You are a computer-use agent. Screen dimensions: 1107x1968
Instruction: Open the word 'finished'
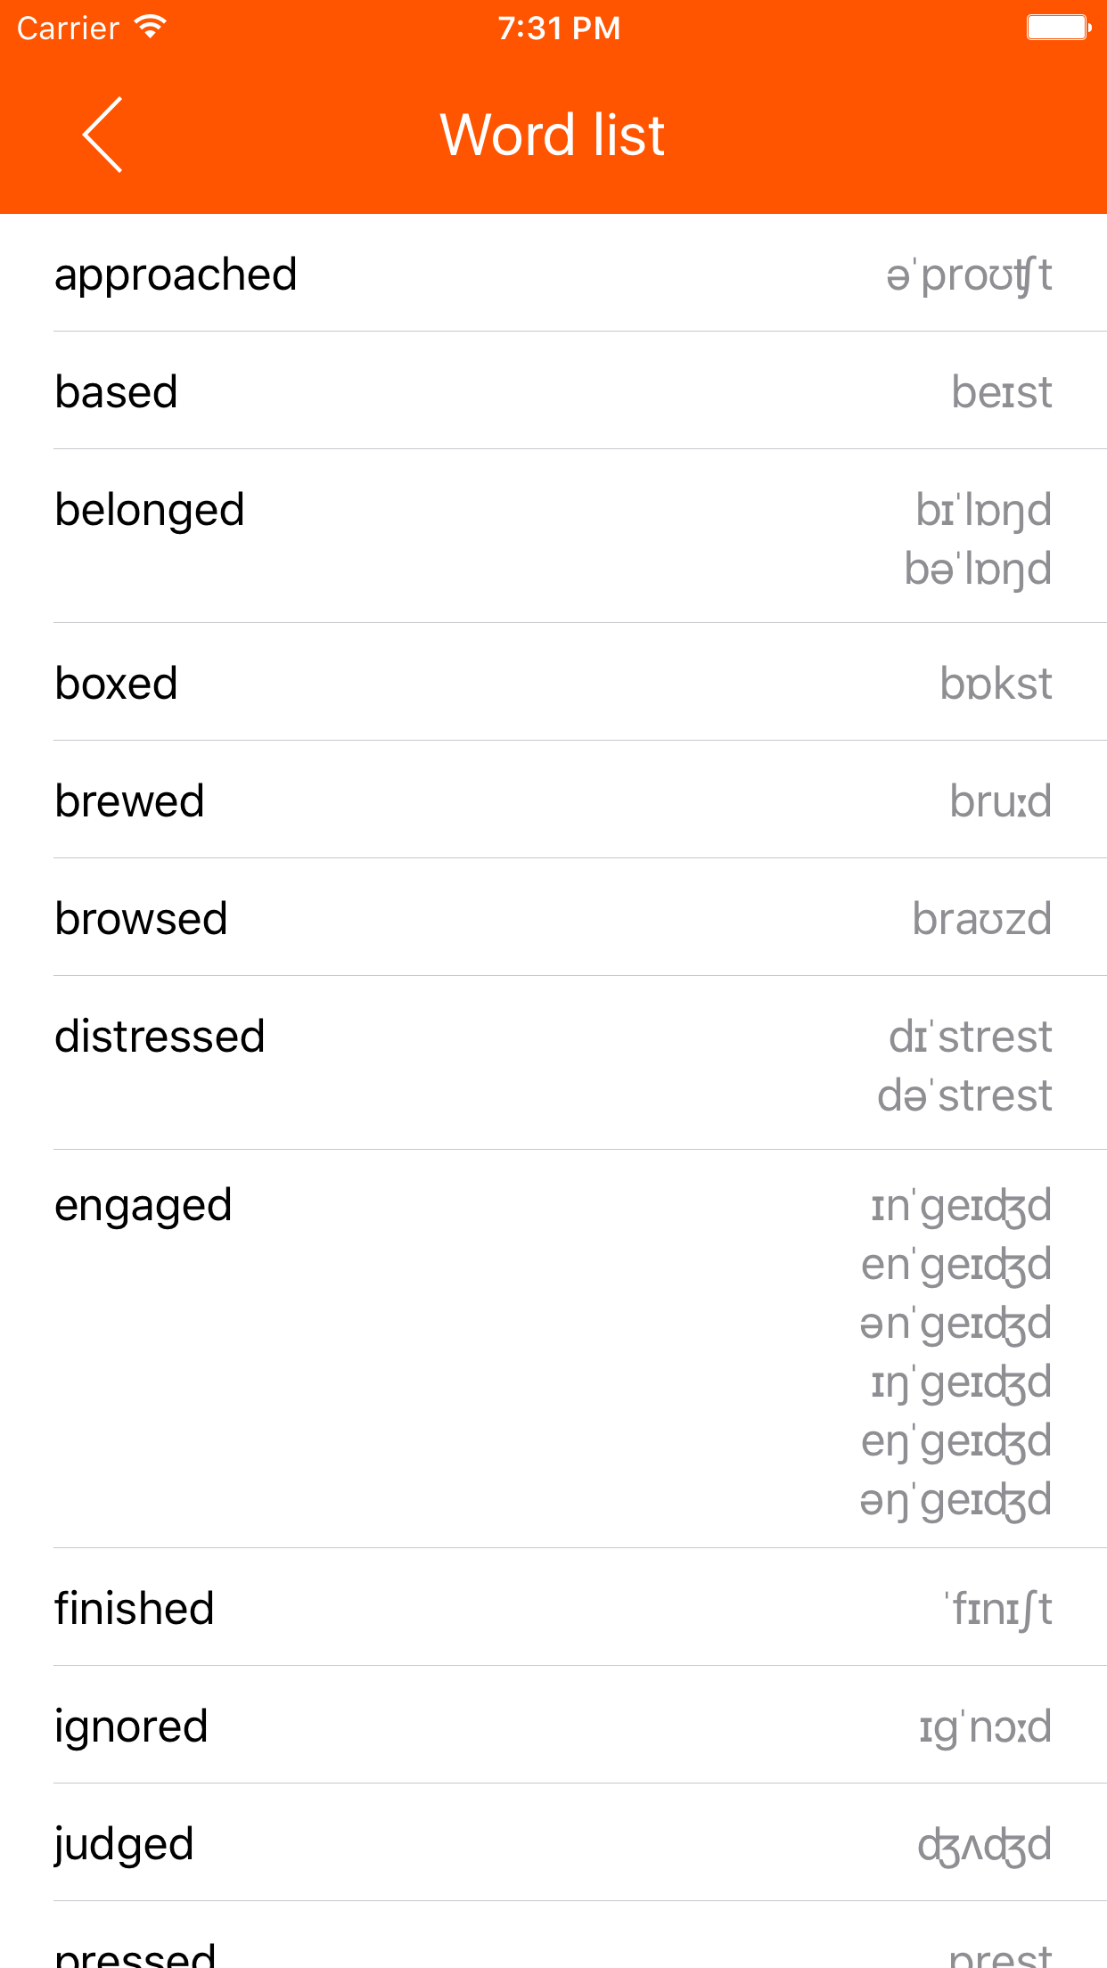coord(553,1607)
